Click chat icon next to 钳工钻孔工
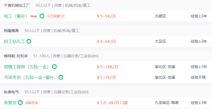This screenshot has width=212, height=109. click(x=29, y=41)
